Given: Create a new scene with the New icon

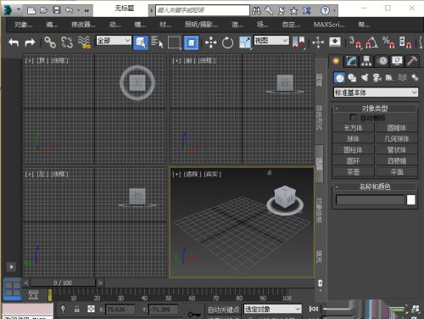Looking at the screenshot, I should click(31, 10).
